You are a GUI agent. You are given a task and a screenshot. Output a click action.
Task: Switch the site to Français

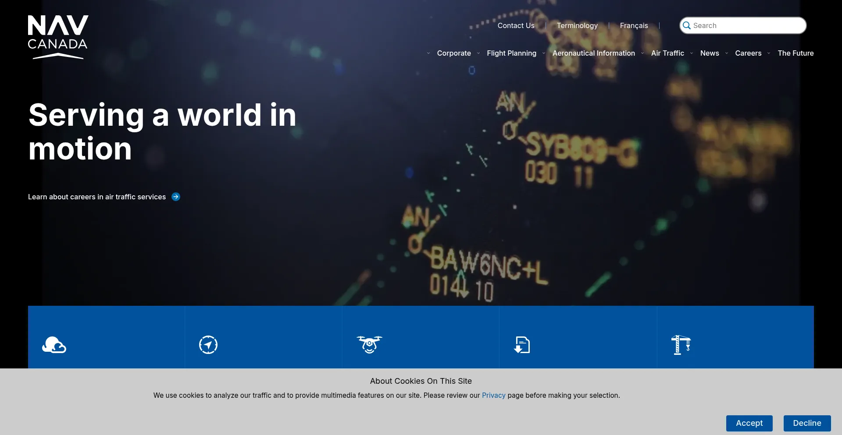click(633, 25)
